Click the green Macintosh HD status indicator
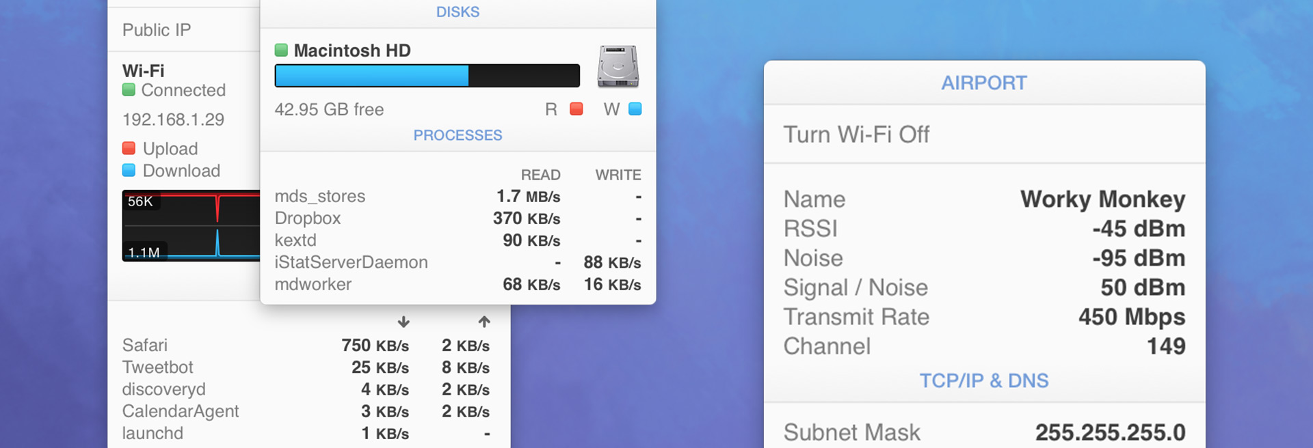1313x448 pixels. [281, 50]
